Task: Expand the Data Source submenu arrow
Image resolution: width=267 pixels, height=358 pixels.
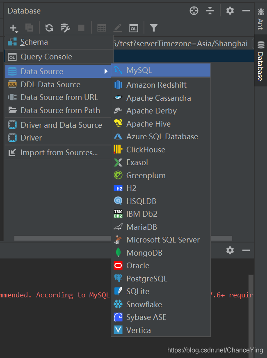Action: (106, 72)
